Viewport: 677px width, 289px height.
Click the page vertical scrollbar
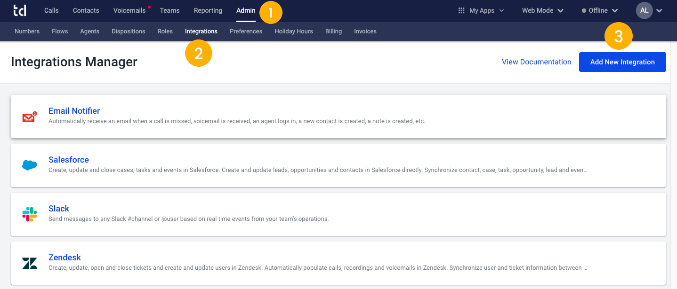pos(674,164)
